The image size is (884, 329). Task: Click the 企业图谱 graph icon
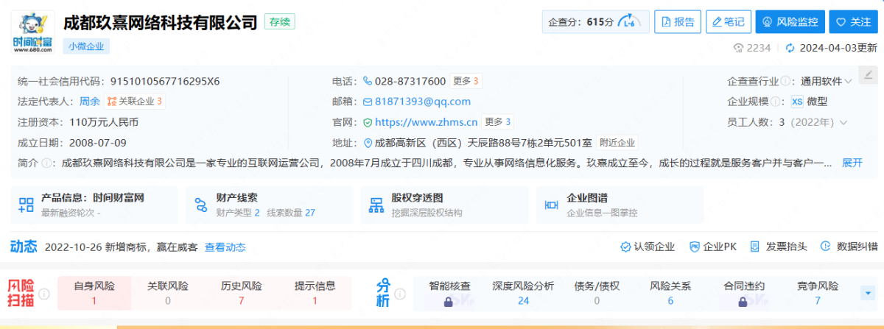click(551, 205)
